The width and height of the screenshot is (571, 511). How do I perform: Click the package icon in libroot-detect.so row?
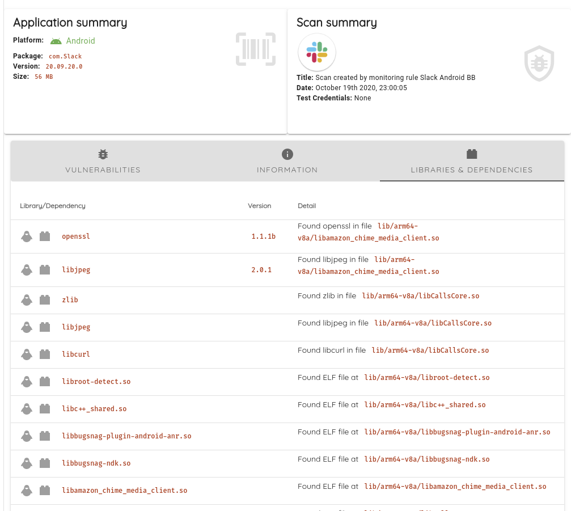pyautogui.click(x=45, y=382)
